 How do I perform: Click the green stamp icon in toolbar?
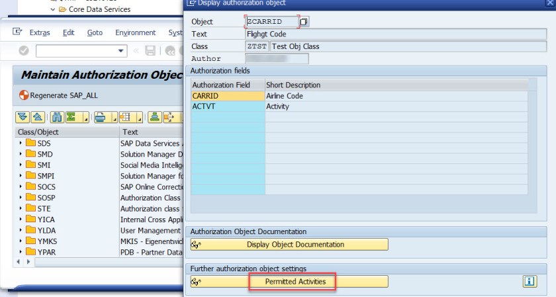point(155,117)
